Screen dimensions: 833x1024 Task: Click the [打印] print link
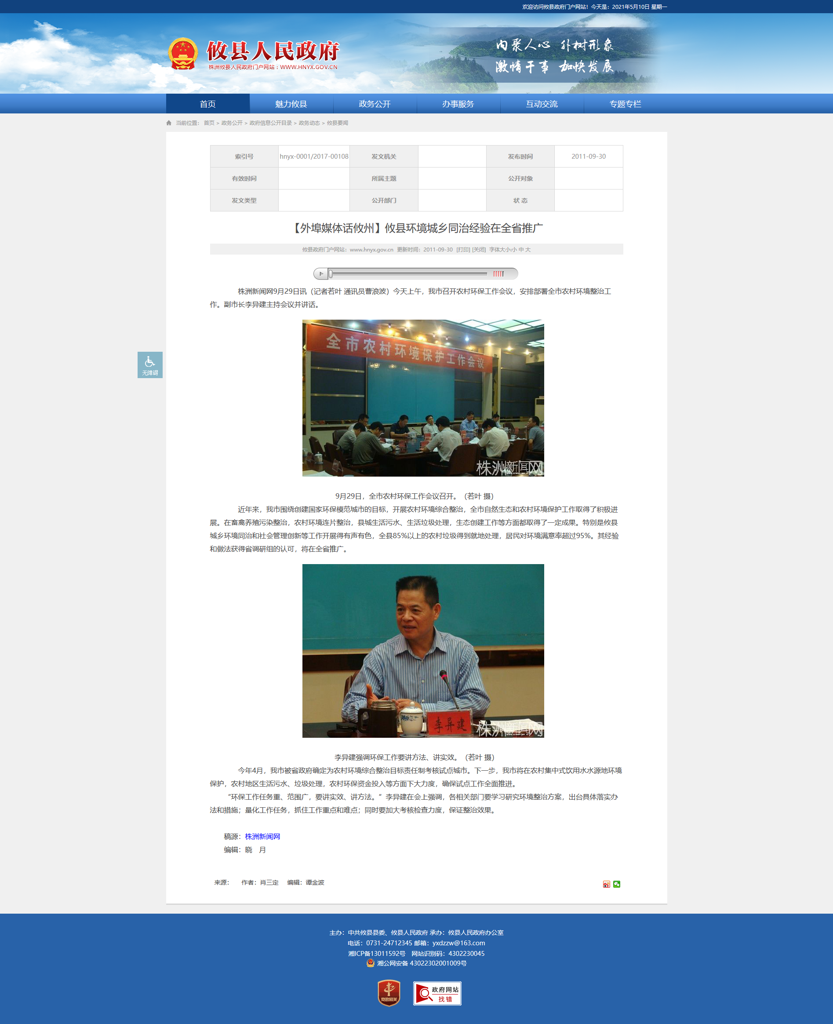point(463,250)
